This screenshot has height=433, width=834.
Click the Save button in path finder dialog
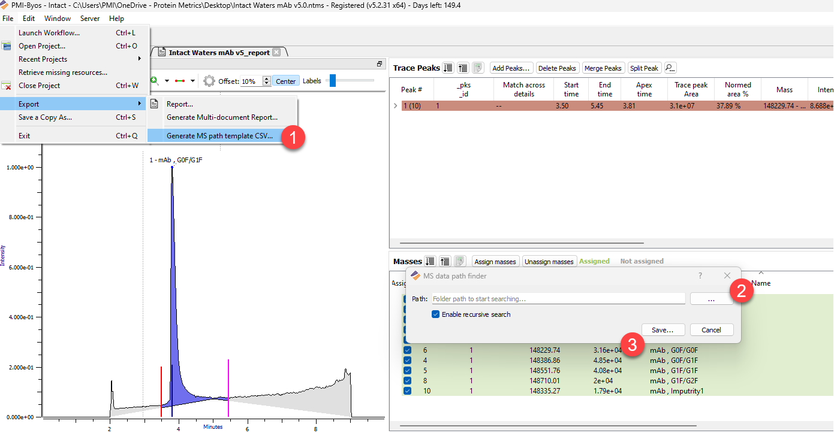(663, 330)
